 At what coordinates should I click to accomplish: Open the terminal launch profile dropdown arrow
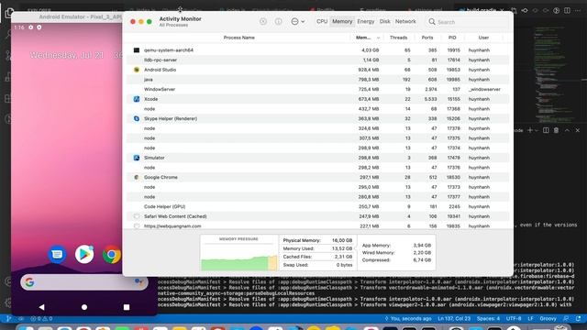click(537, 130)
